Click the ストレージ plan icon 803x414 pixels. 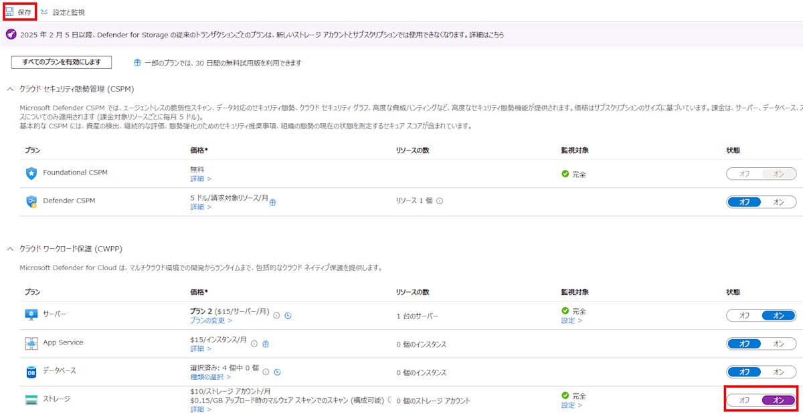pos(31,399)
